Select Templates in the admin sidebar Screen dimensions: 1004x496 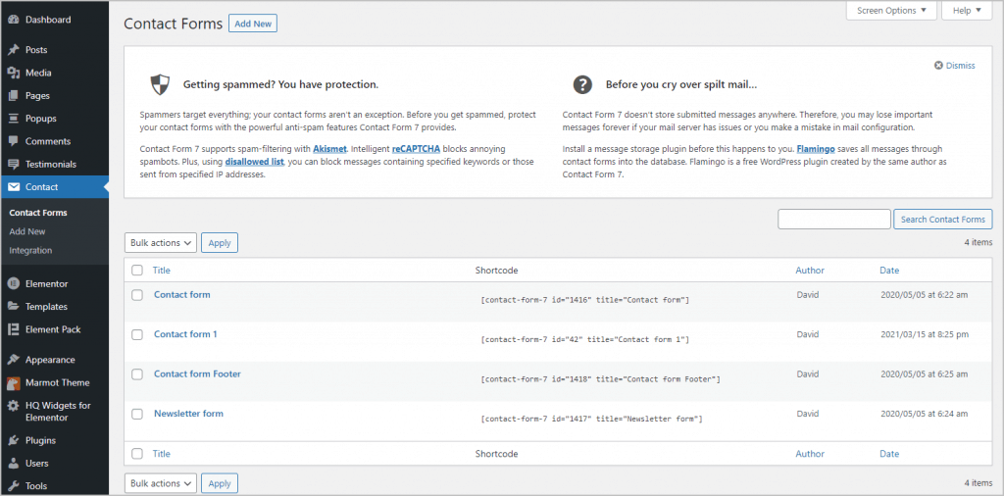pyautogui.click(x=46, y=307)
